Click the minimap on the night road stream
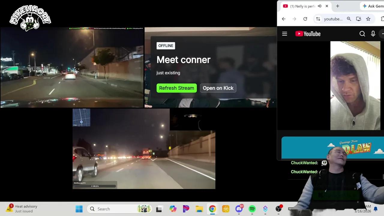Viewport: 384px width, 216px height. [x=81, y=118]
